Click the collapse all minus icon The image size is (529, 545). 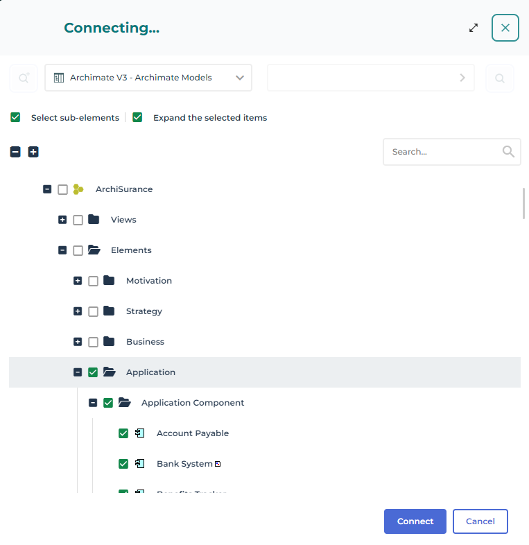15,152
